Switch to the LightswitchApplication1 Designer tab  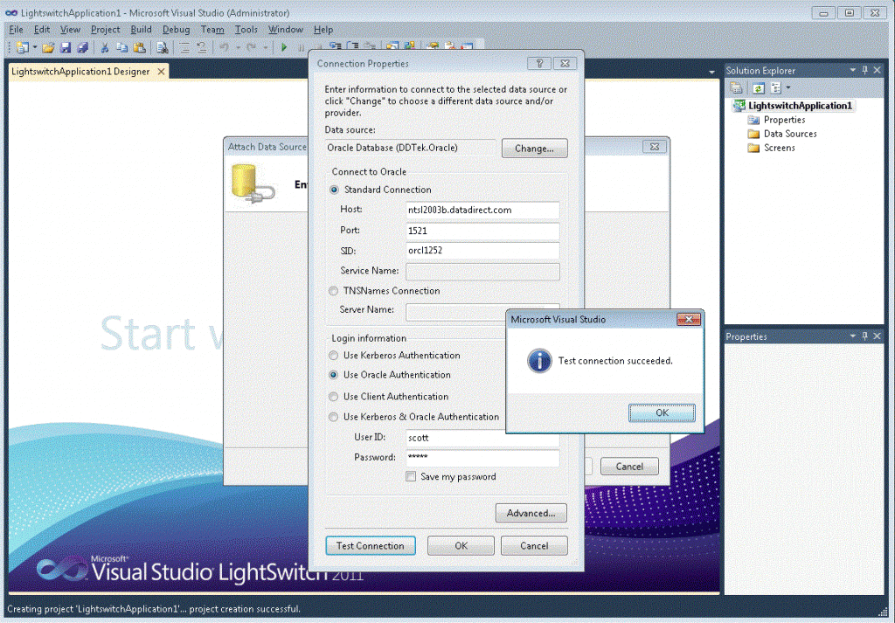(80, 72)
